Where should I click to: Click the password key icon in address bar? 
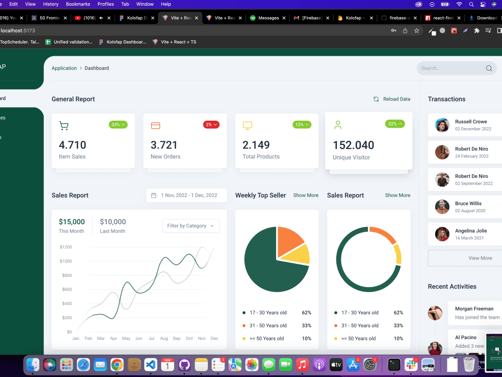[x=394, y=31]
